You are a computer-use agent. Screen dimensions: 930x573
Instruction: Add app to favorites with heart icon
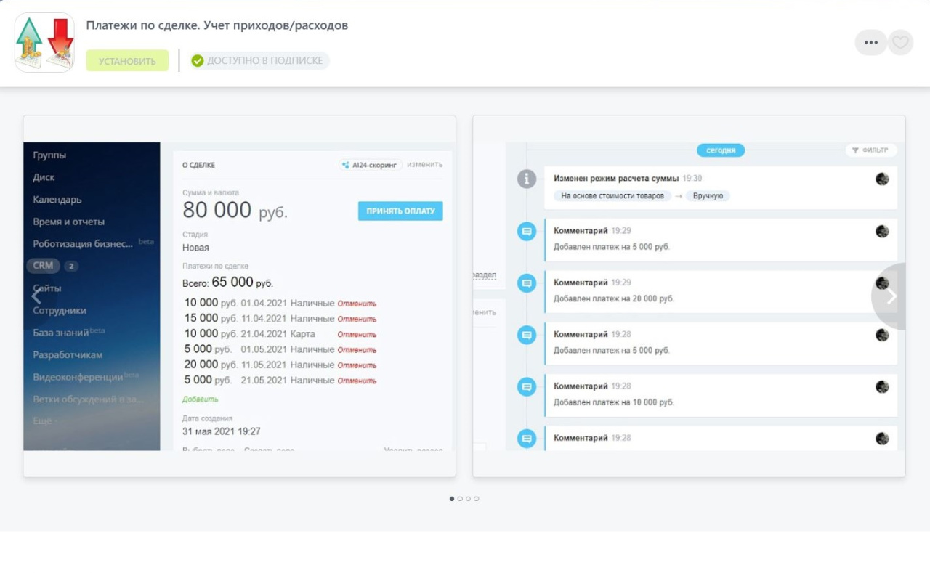pyautogui.click(x=900, y=43)
